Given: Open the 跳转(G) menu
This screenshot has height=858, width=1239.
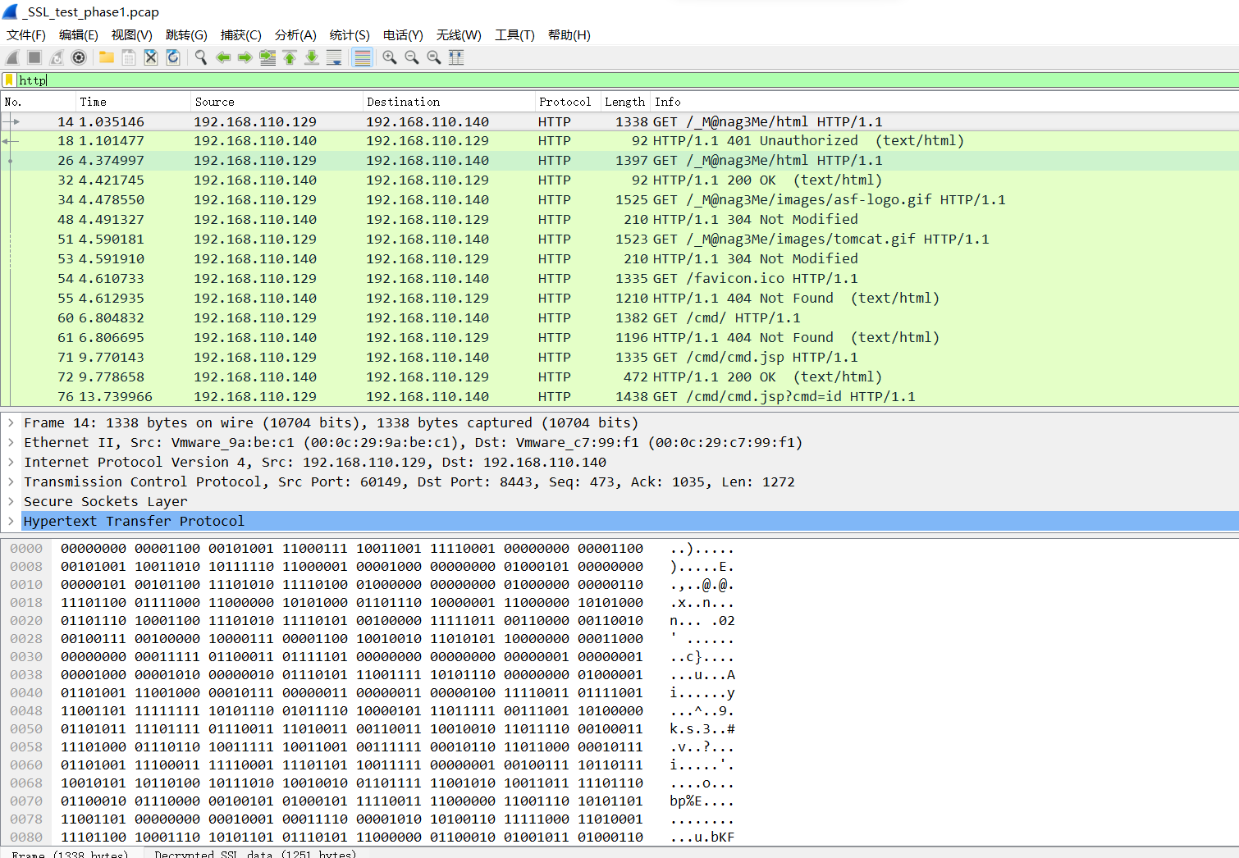Looking at the screenshot, I should (186, 35).
